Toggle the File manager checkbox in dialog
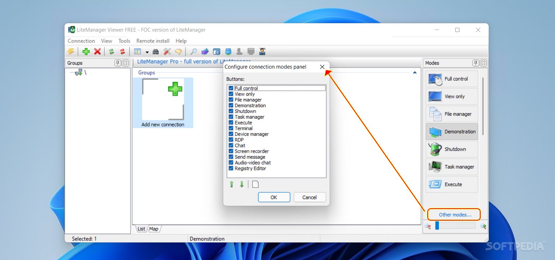This screenshot has width=555, height=260. click(x=231, y=100)
